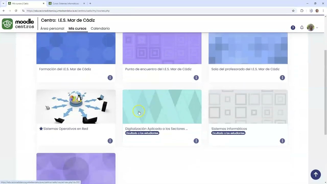
Task: Close the Mis cursos browser tab
Action: point(43,4)
